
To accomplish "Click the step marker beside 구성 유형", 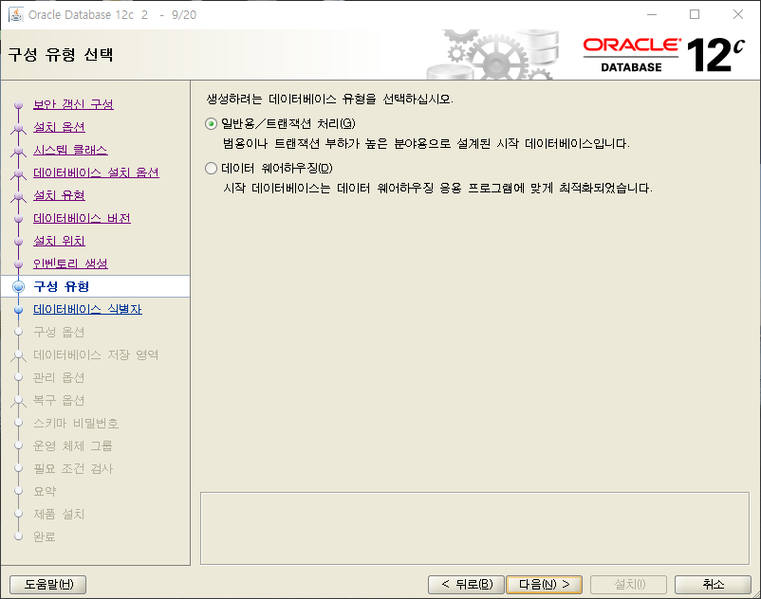I will point(18,287).
